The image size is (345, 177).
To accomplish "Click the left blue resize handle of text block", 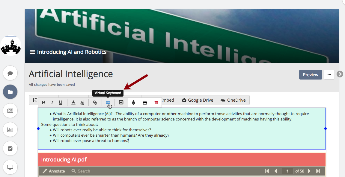I will (38, 129).
